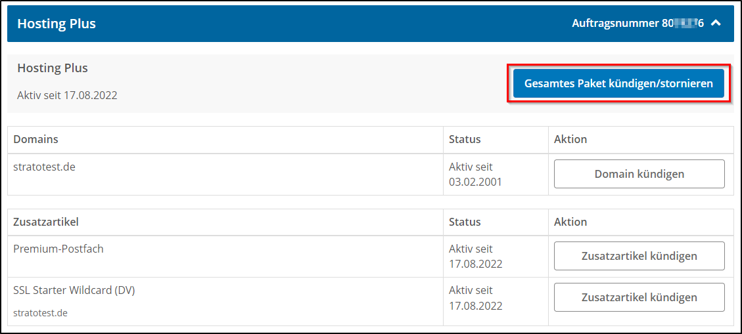Click the Zusatzartikel column header

(46, 222)
